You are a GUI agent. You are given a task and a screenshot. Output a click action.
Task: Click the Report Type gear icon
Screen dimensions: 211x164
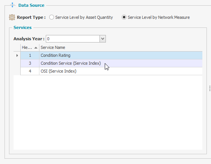click(x=12, y=17)
